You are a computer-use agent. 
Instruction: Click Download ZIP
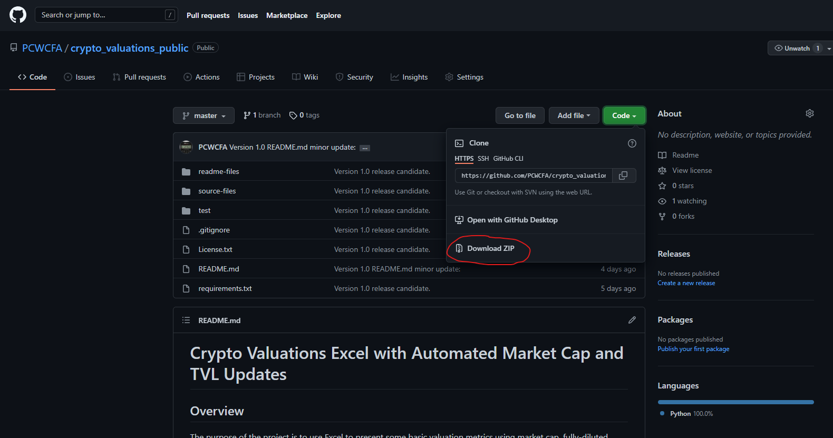click(x=490, y=248)
